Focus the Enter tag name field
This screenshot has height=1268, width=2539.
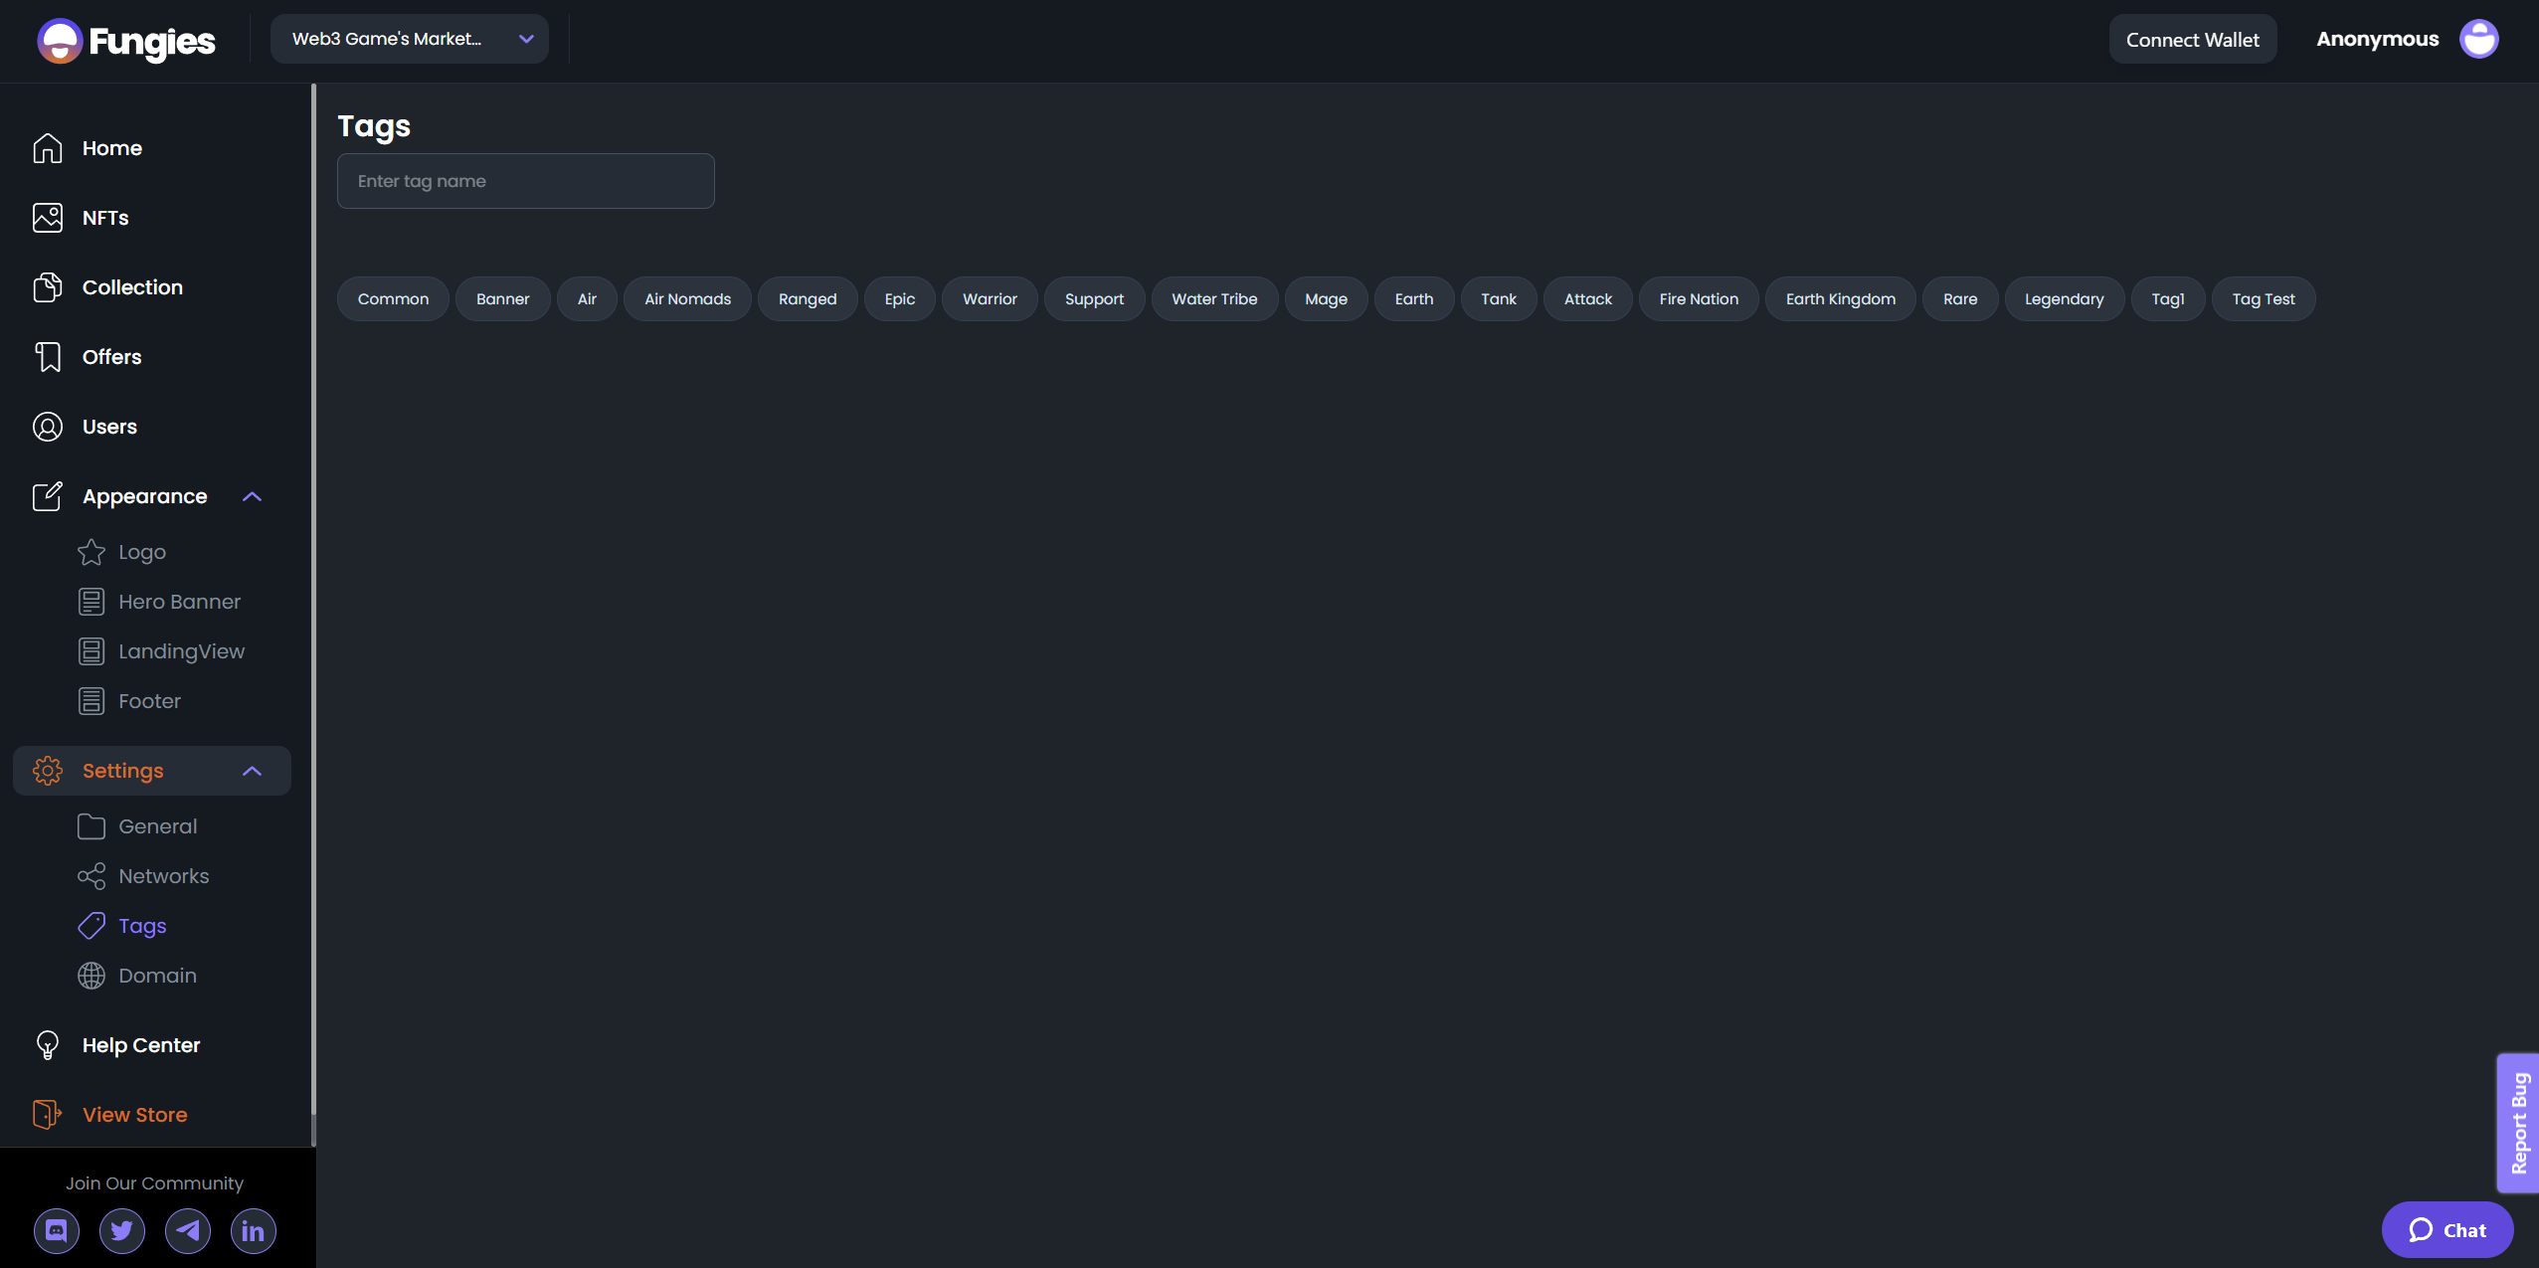(x=525, y=181)
